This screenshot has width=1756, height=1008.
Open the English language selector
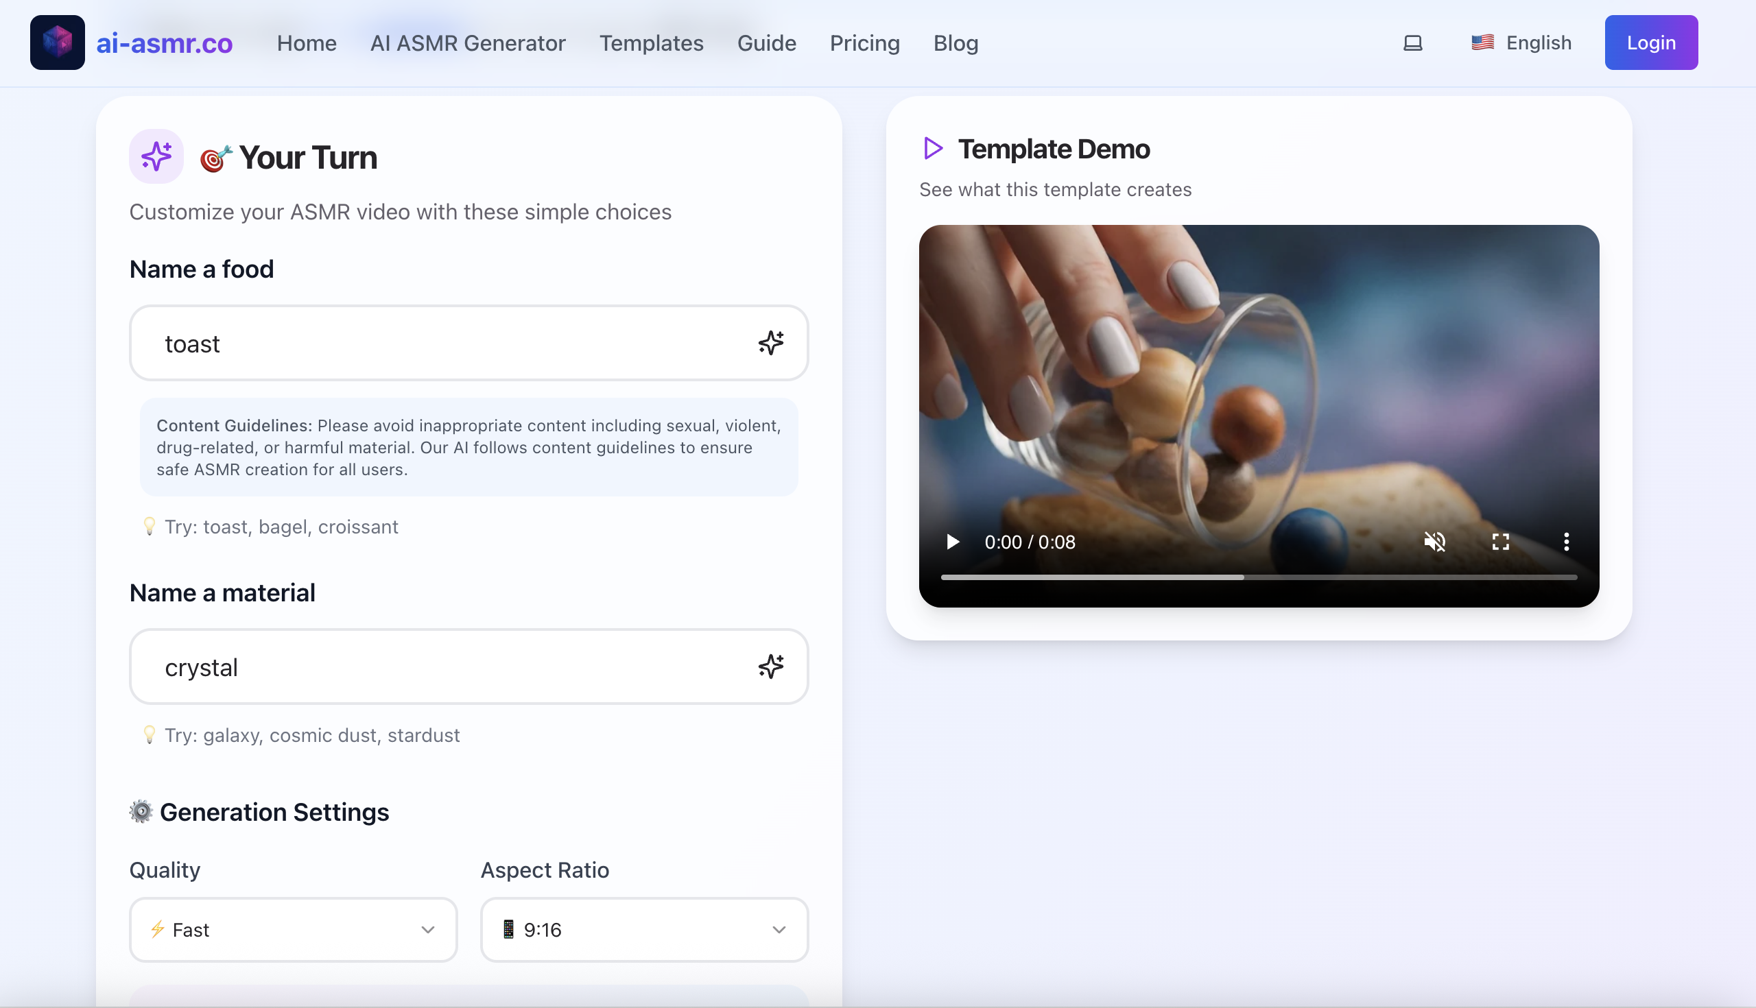click(x=1521, y=43)
